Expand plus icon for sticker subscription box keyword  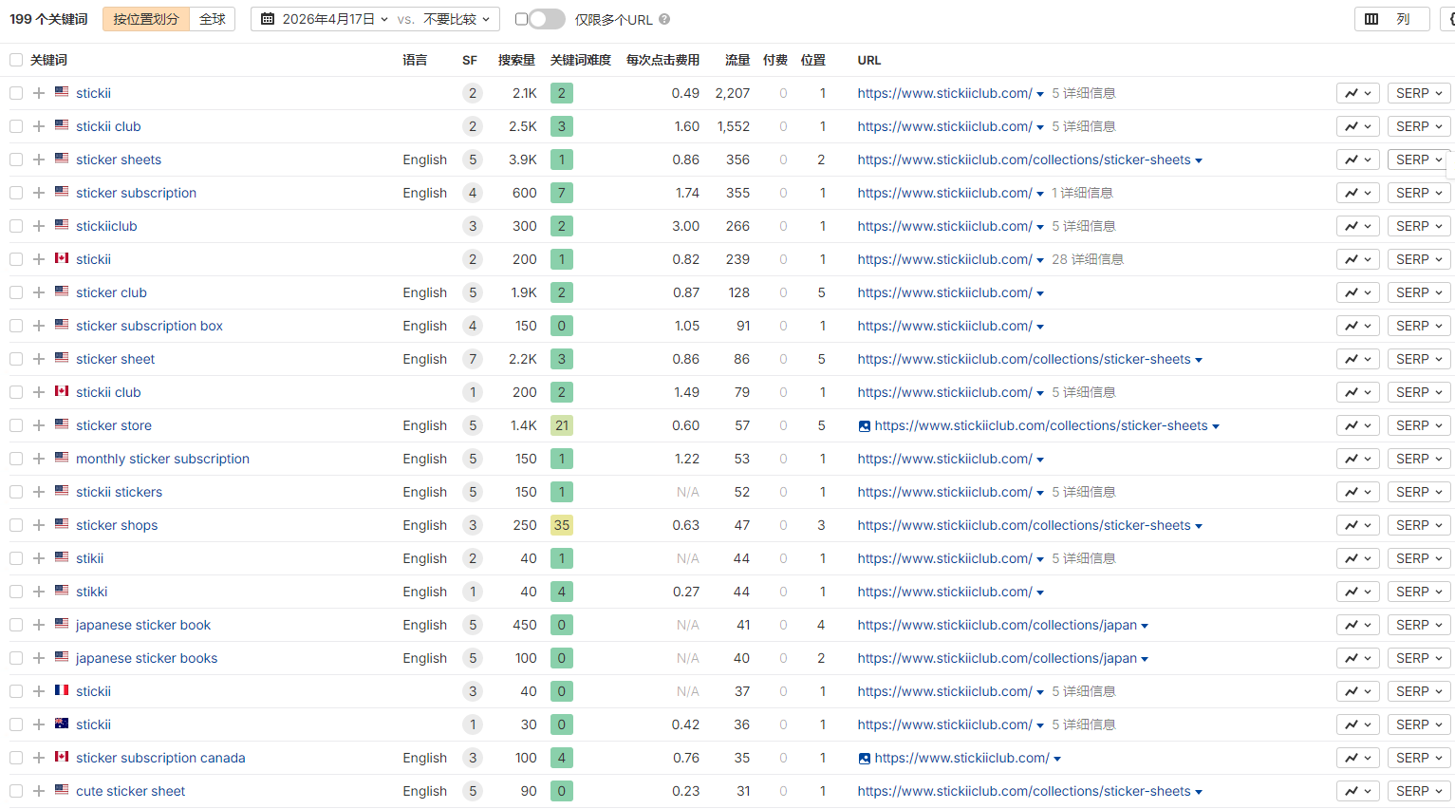[x=39, y=326]
